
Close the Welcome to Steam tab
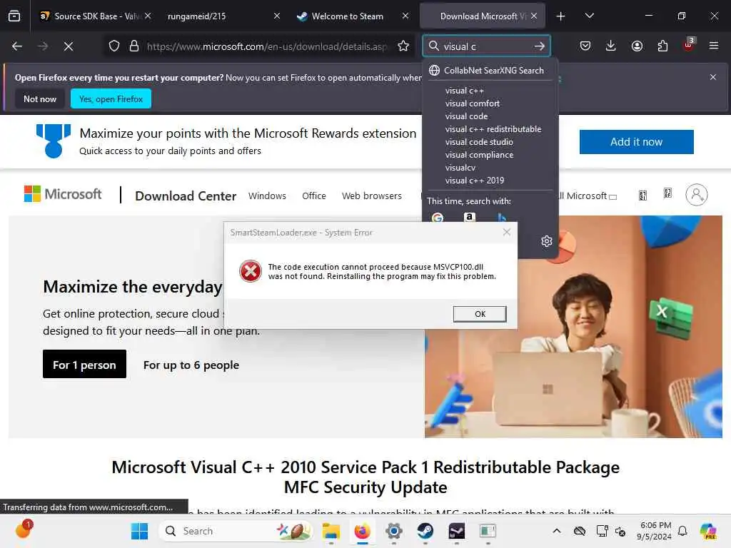pyautogui.click(x=405, y=16)
